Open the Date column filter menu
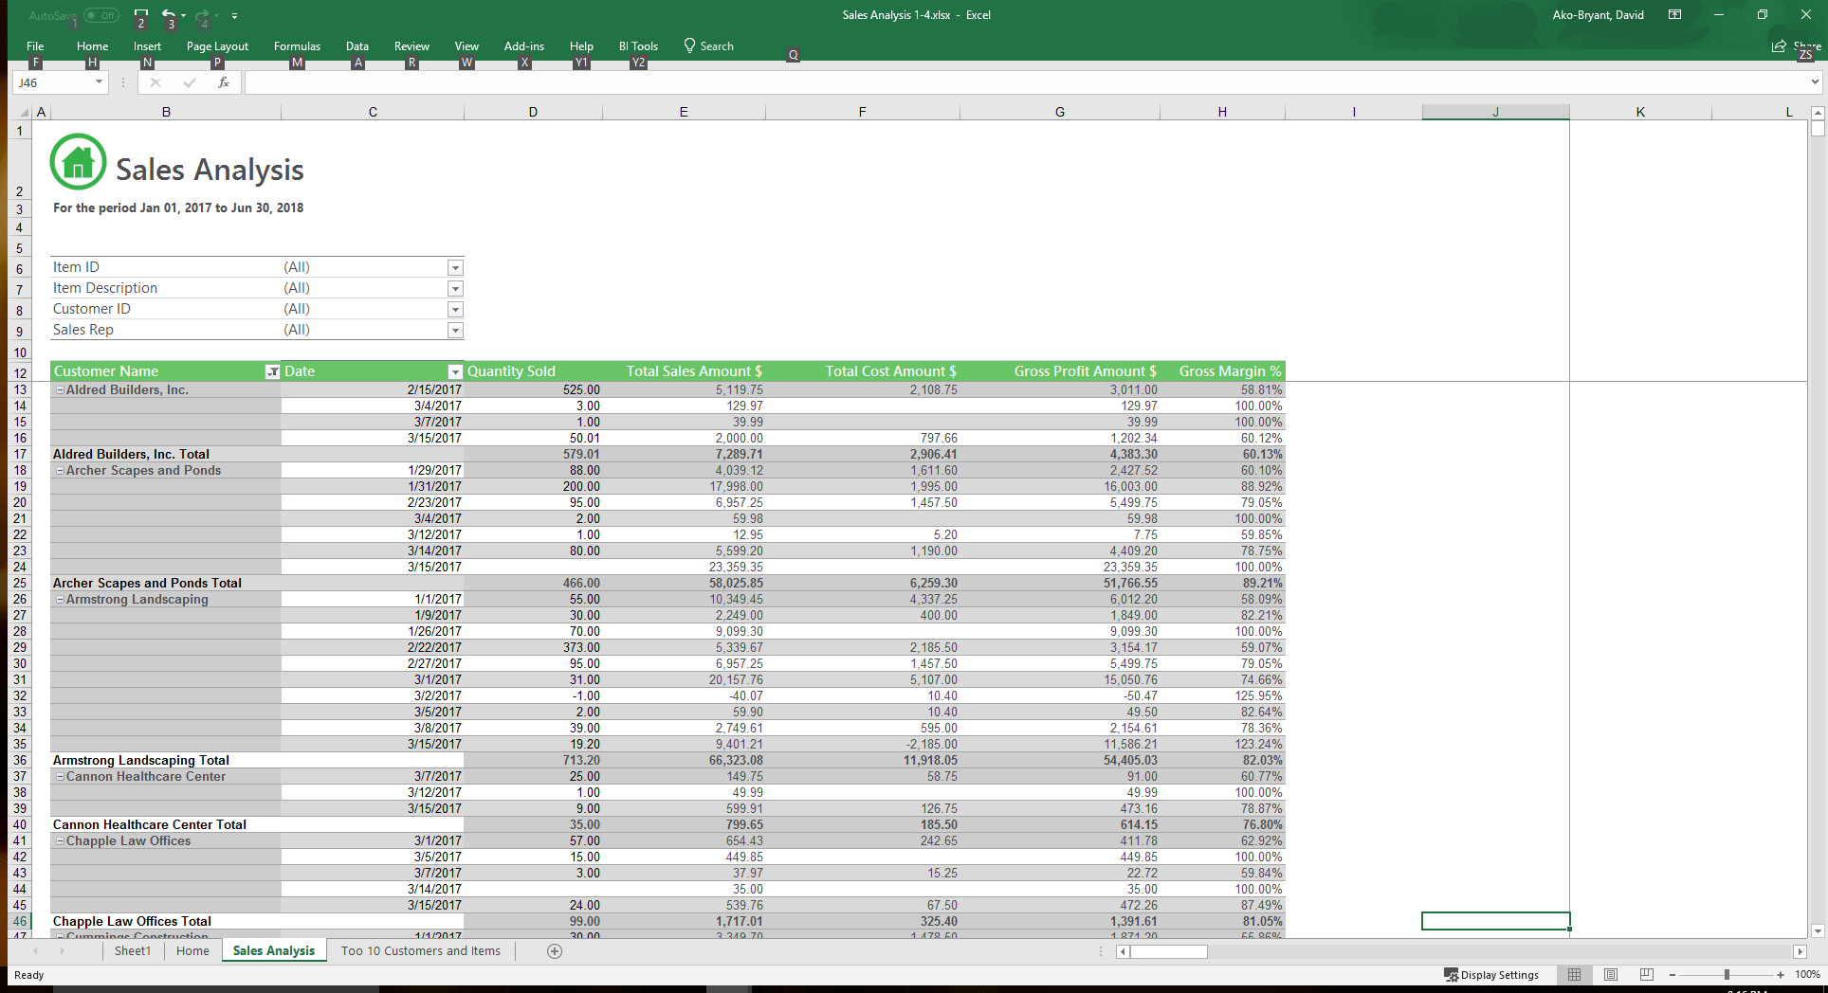 click(x=453, y=370)
